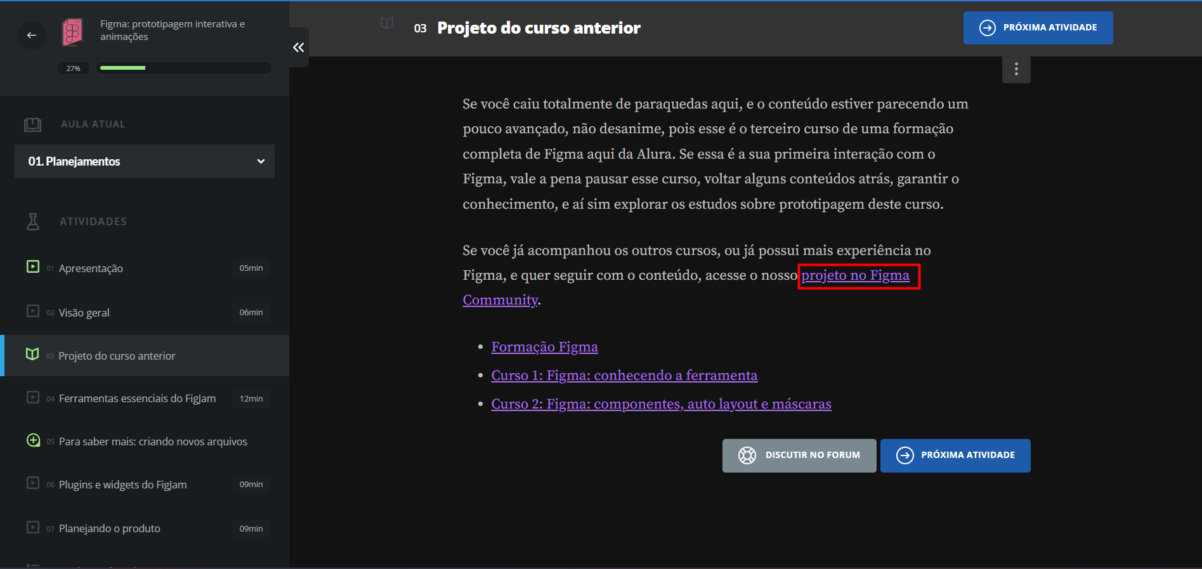Click lifebuoy icon in Discutir no Forum
The image size is (1202, 569).
747,455
